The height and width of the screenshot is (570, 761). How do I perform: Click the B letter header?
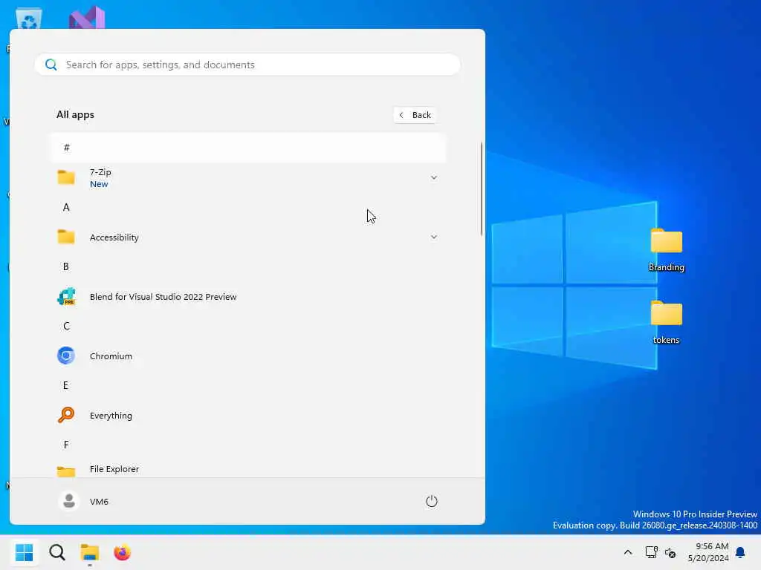pyautogui.click(x=66, y=266)
